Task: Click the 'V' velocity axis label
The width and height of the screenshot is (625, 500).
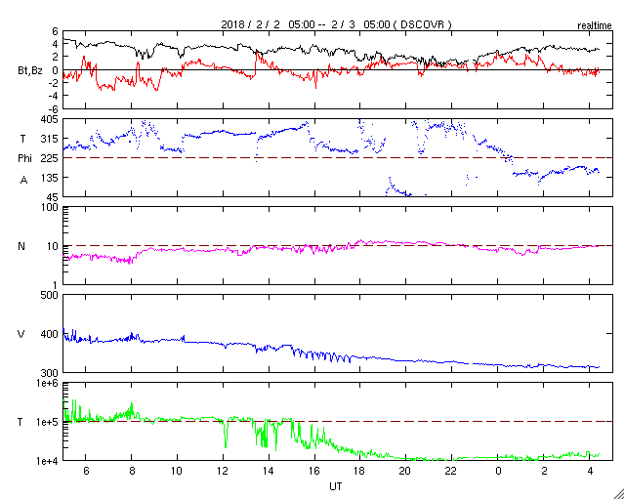Action: pos(21,334)
